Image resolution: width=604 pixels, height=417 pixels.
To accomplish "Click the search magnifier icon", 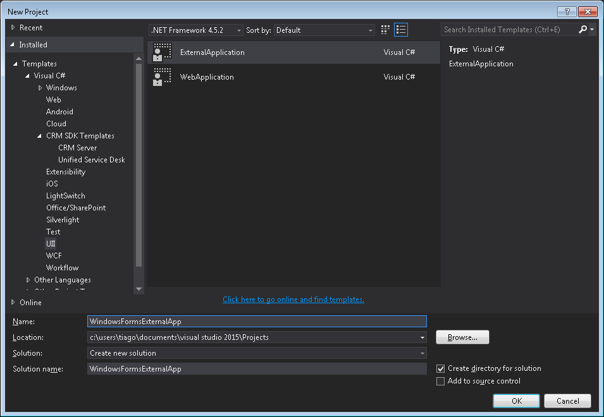I will pos(582,30).
